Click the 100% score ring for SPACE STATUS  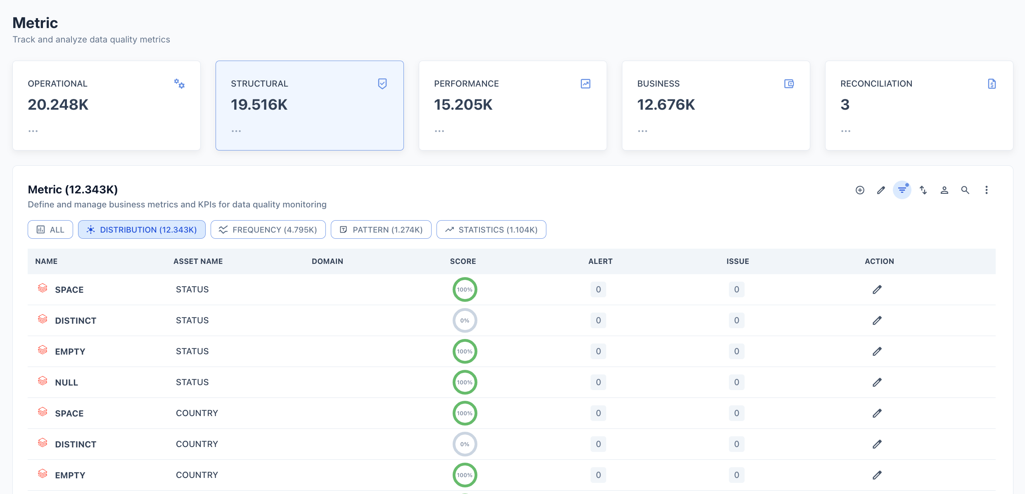tap(465, 289)
